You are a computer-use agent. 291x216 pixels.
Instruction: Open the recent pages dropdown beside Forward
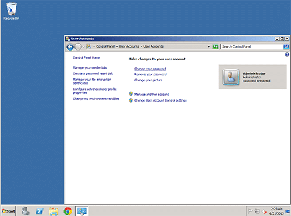click(x=84, y=47)
